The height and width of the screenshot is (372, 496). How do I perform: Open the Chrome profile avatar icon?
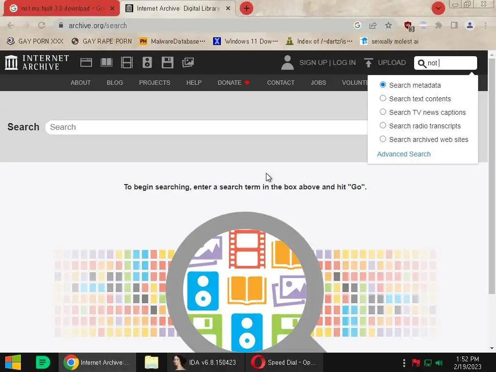point(470,25)
